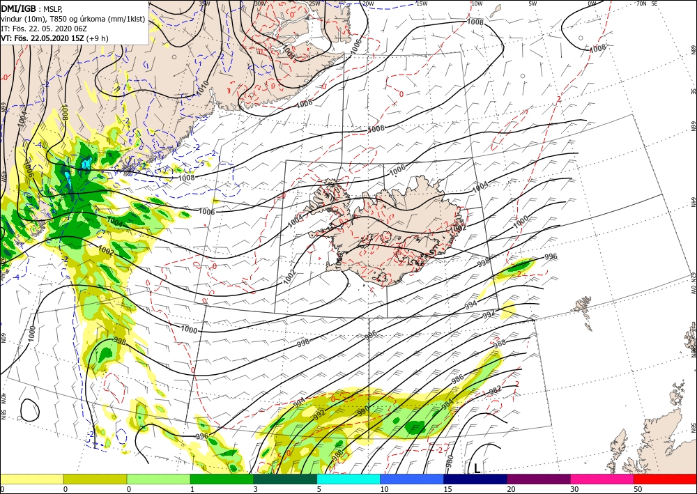
Task: Click the '1010' isobar label
Action: point(202,88)
